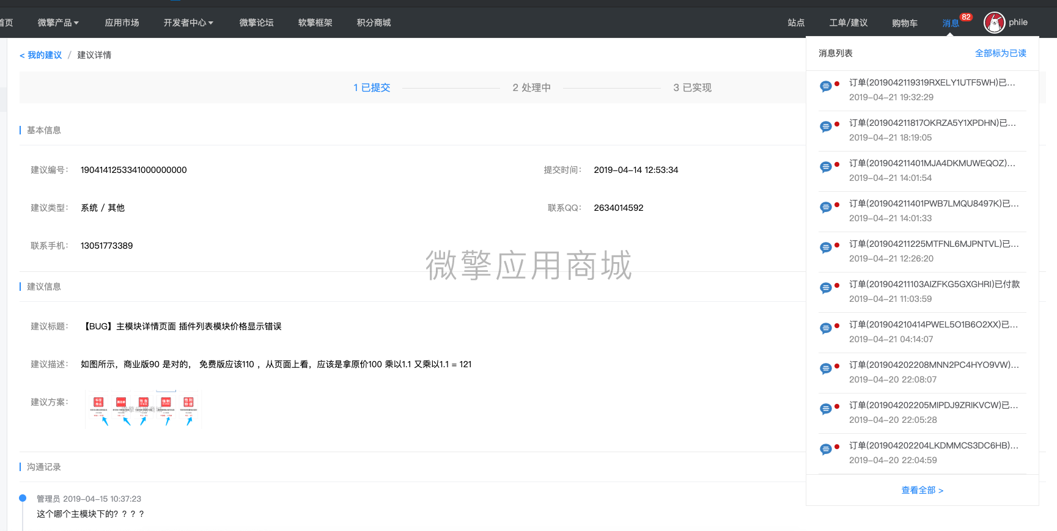Click the chat icon next to order 201904211401MJA4DKMUWEQOZ

[x=825, y=167]
